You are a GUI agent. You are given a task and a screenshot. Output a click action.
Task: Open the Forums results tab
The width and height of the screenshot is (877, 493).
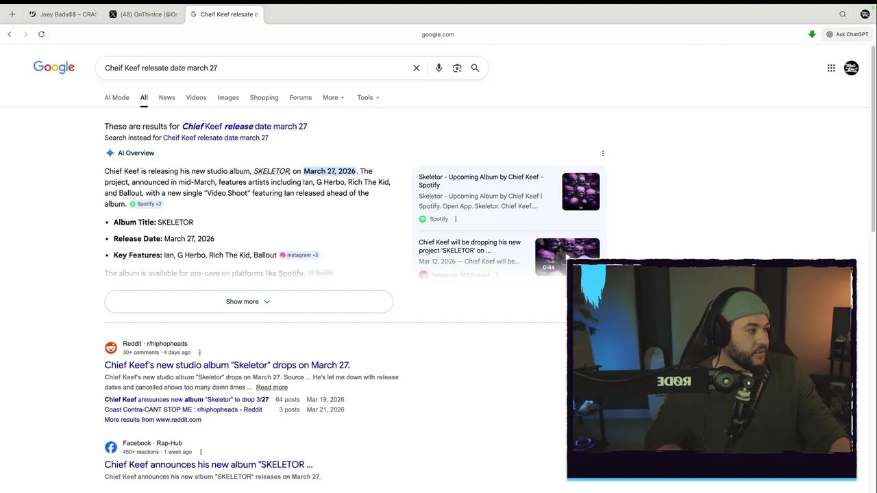point(300,97)
